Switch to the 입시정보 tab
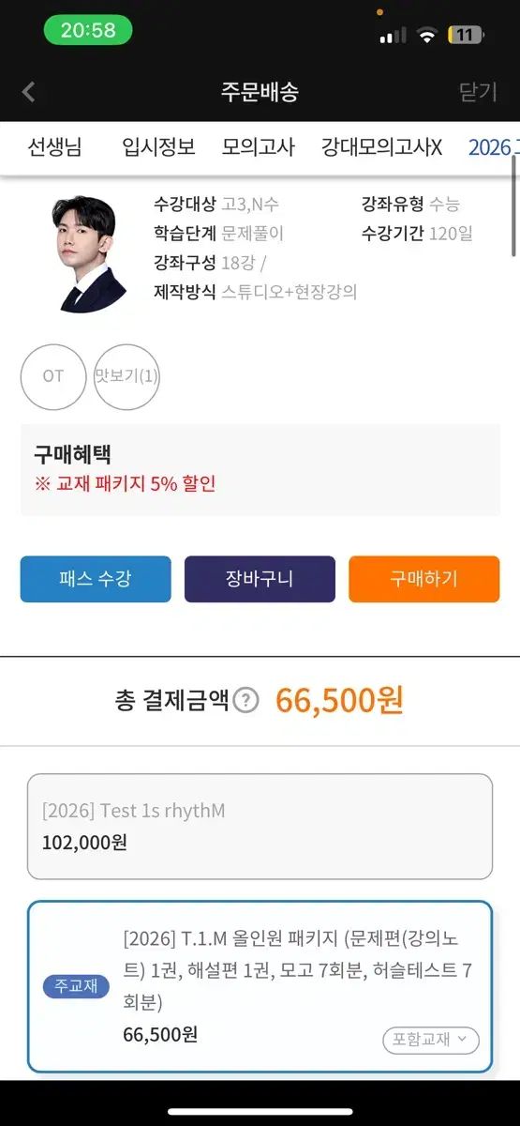Image resolution: width=520 pixels, height=1126 pixels. 158,147
